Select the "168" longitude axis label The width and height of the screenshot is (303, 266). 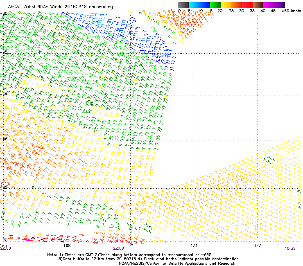tap(67, 246)
